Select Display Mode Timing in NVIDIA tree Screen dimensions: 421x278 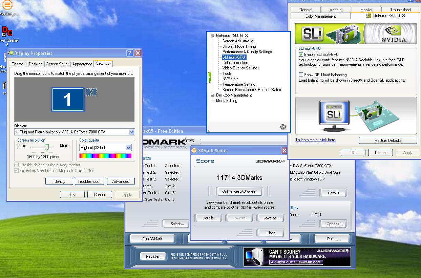[x=239, y=46]
